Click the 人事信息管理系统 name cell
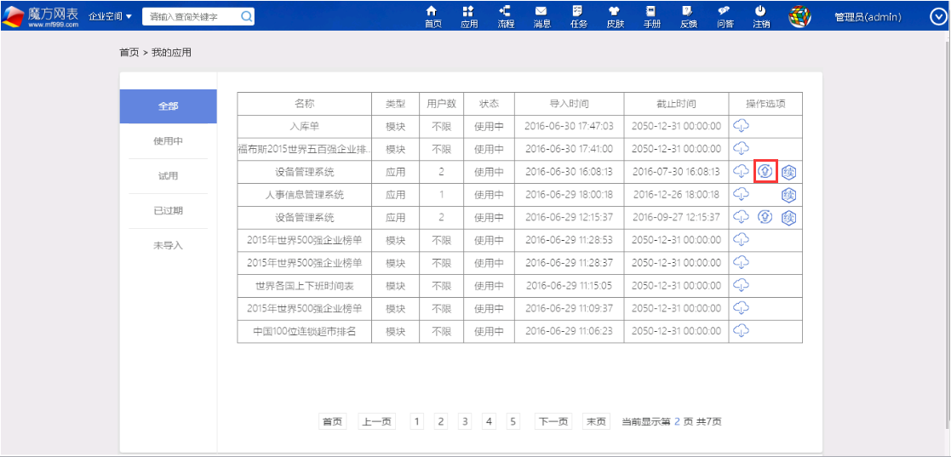951x457 pixels. coord(305,195)
